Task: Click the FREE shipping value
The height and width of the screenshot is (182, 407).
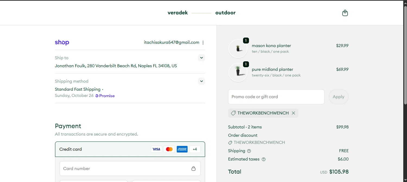Action: point(344,151)
